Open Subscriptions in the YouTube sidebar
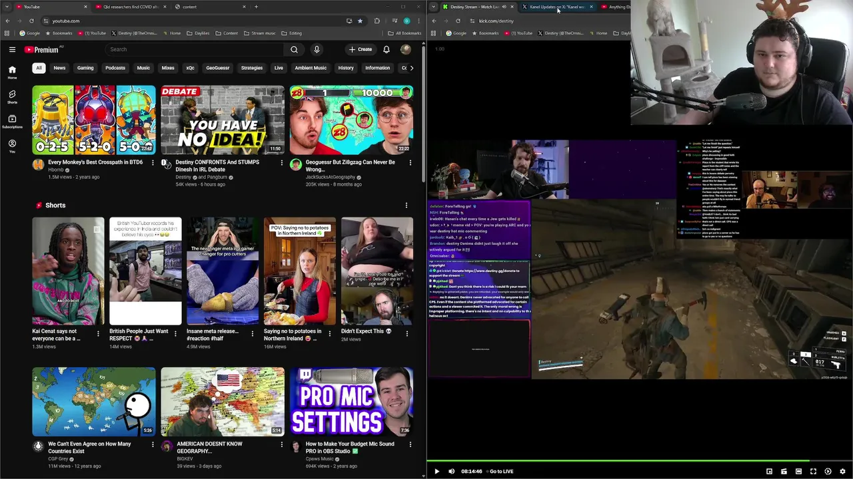853x479 pixels. [x=12, y=122]
